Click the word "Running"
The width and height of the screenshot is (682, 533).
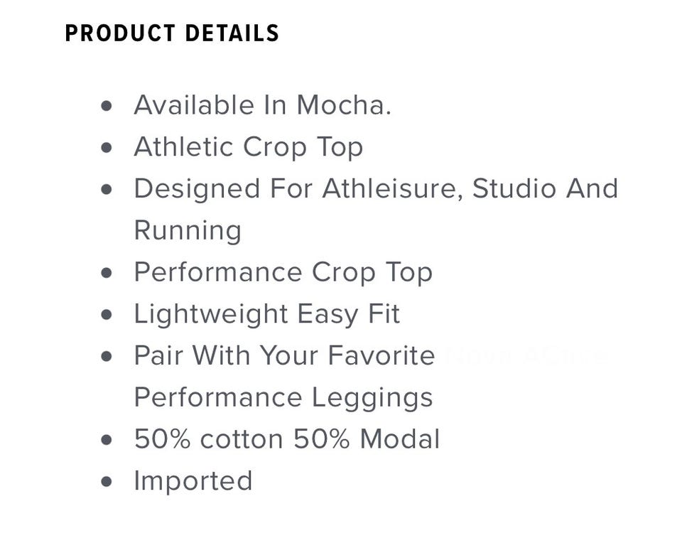[188, 230]
